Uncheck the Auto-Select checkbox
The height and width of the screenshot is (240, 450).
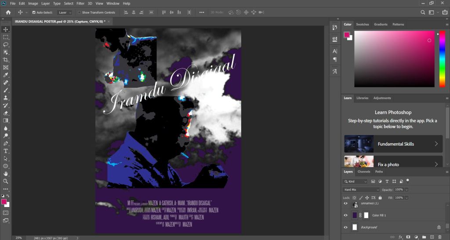34,13
